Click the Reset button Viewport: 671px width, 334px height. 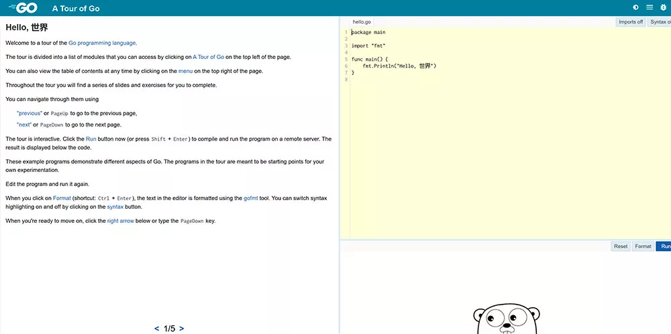click(621, 246)
